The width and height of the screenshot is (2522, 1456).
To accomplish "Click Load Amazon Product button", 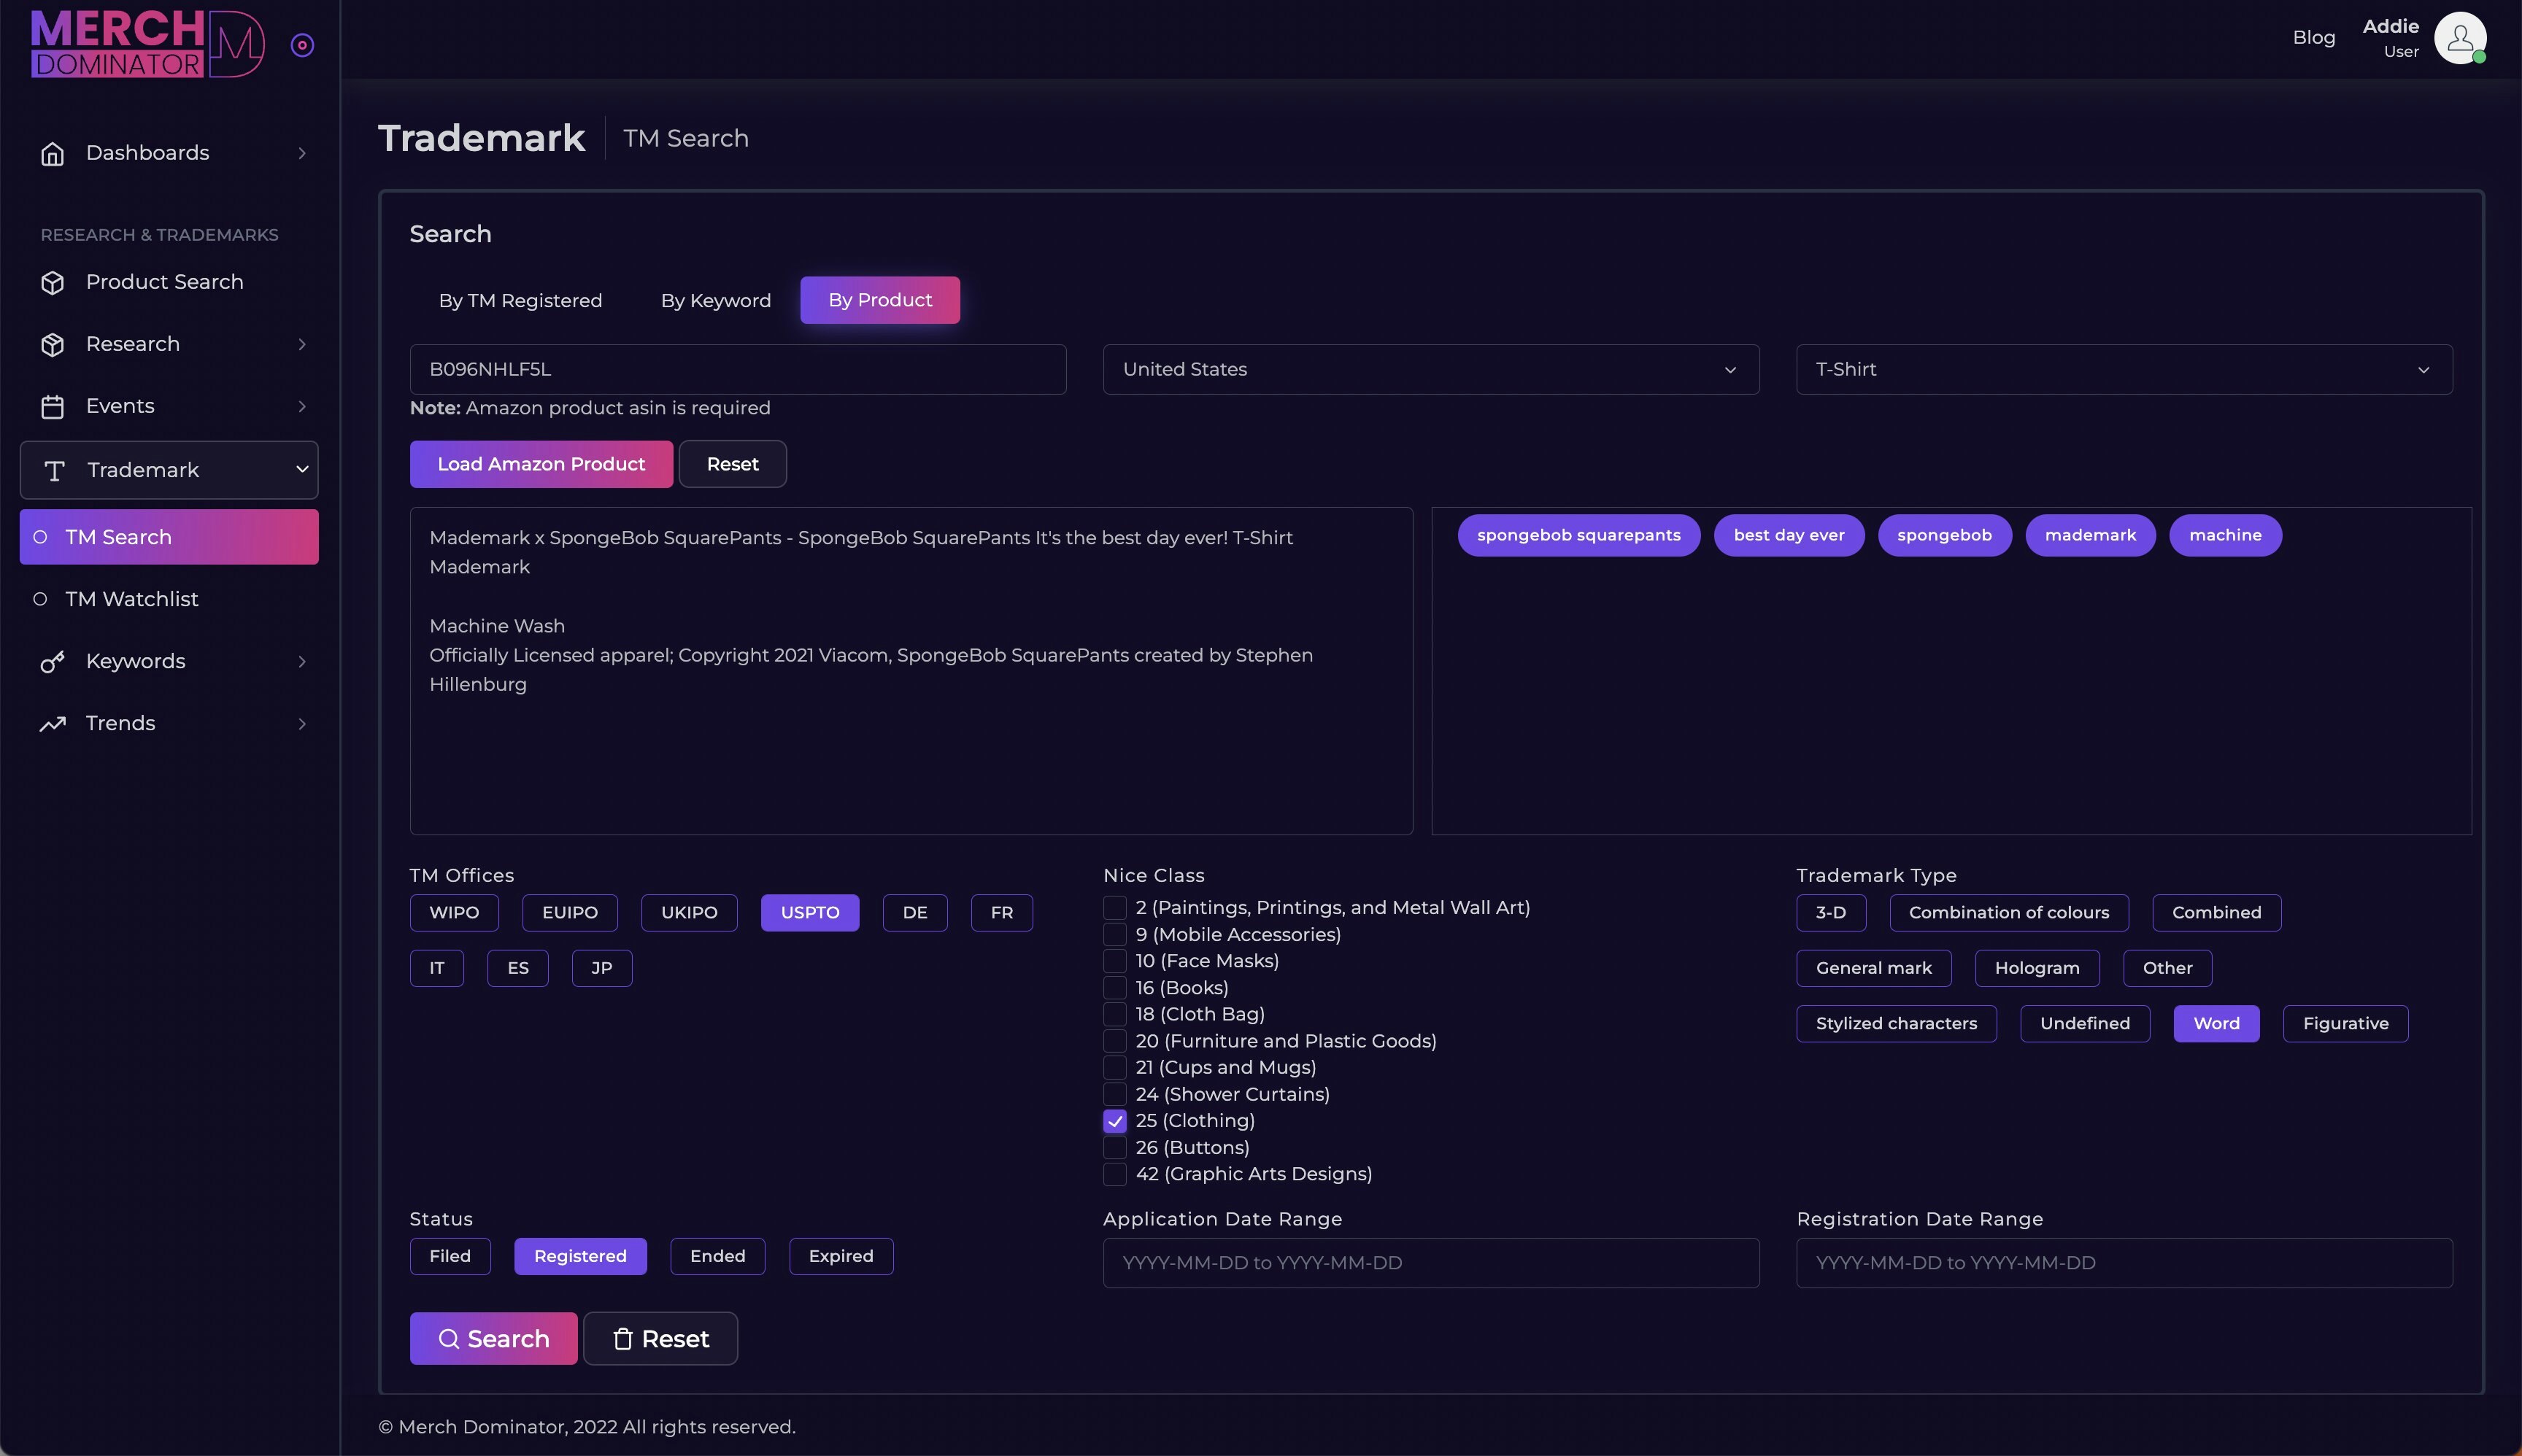I will click(541, 464).
